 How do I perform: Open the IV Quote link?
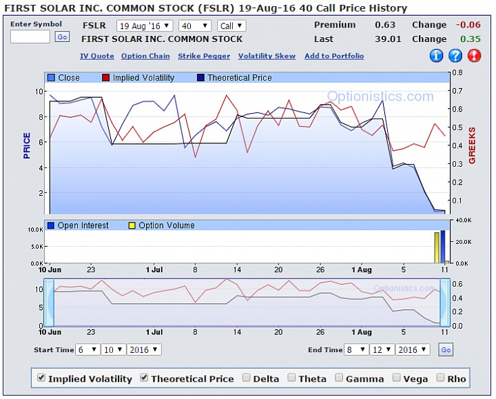[x=97, y=56]
